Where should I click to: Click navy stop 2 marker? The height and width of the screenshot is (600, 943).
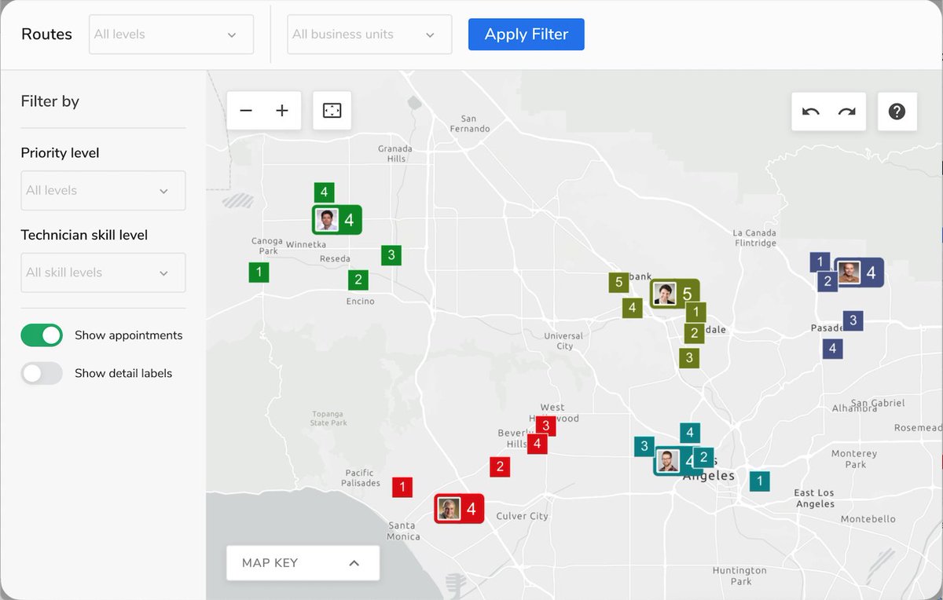827,281
